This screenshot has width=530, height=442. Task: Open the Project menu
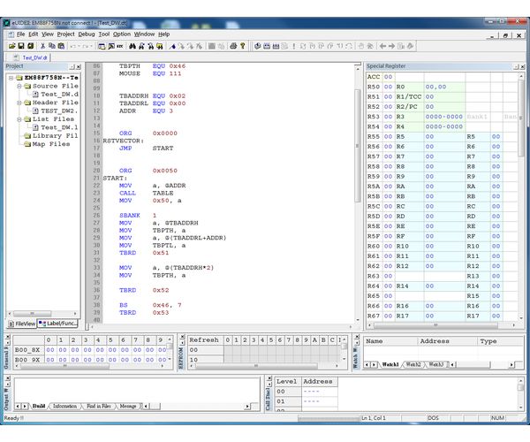point(66,34)
